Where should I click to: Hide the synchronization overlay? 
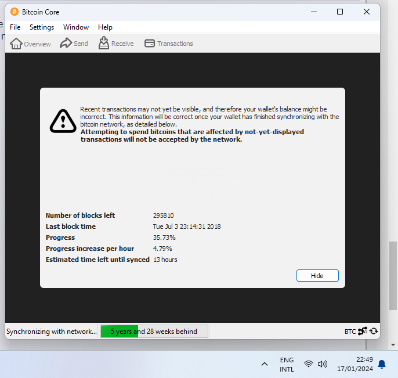317,276
